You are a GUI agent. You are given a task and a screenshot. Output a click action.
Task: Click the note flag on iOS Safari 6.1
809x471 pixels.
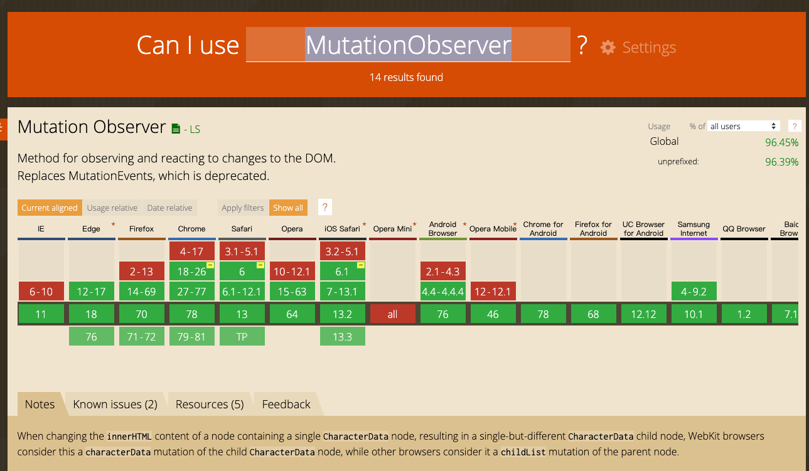360,265
